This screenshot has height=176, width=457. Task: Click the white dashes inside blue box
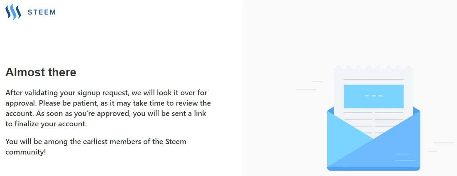point(374,96)
